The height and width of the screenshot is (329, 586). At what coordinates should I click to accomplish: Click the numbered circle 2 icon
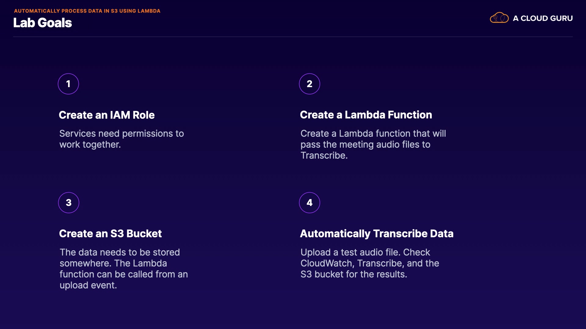309,84
